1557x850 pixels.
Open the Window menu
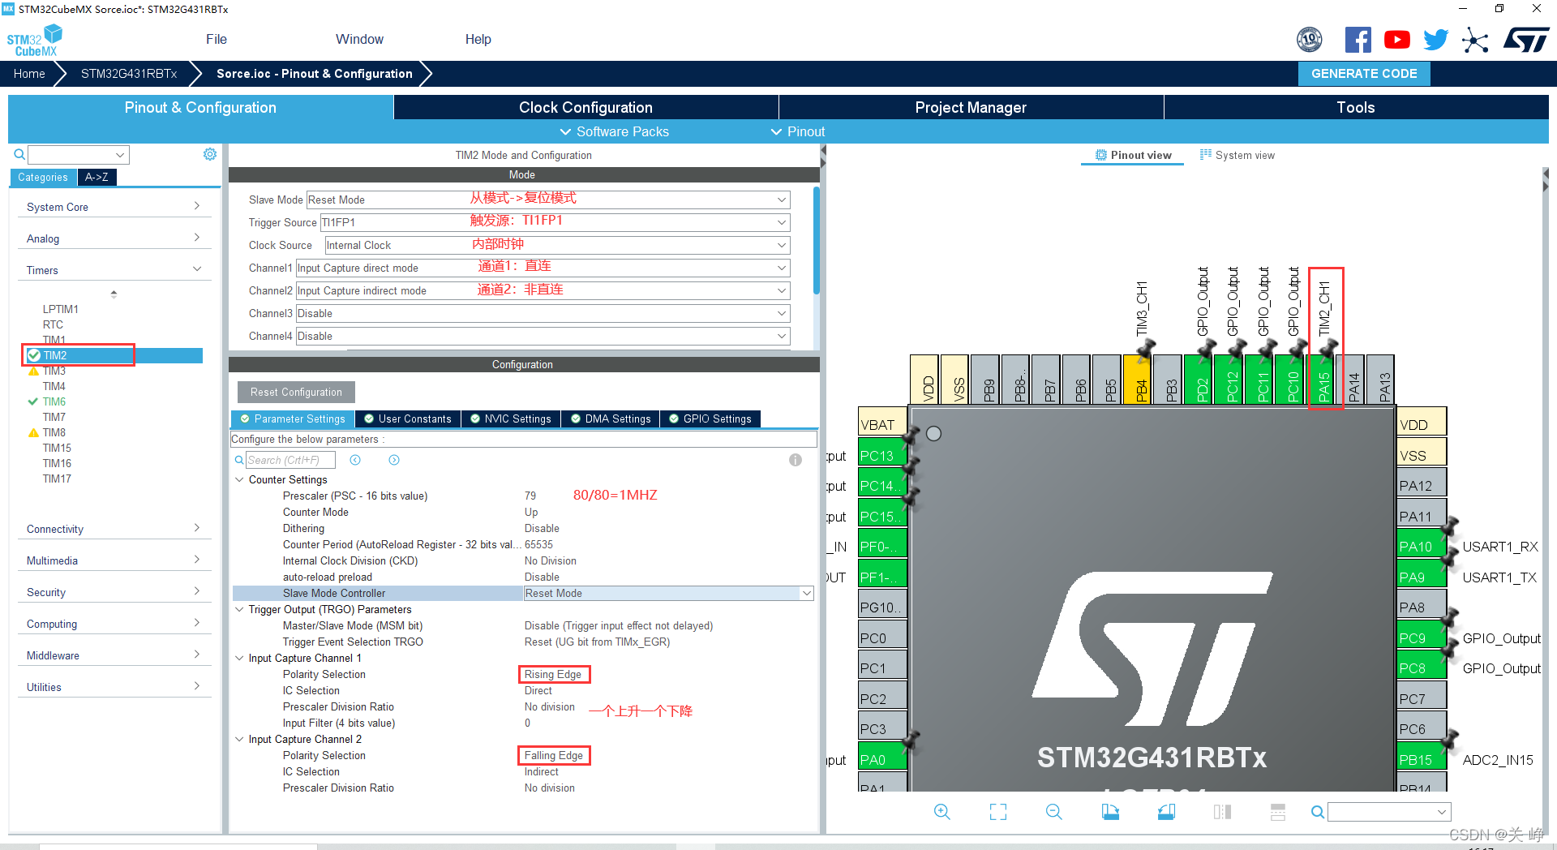click(x=359, y=39)
